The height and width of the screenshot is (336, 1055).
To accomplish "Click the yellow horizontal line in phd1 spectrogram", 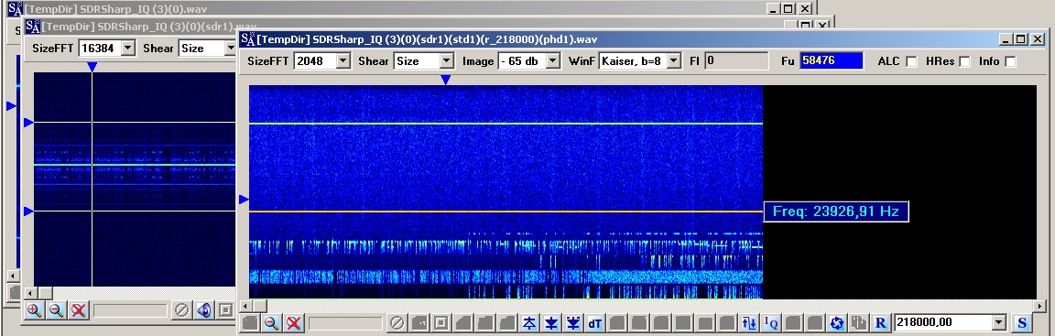I will pyautogui.click(x=506, y=211).
